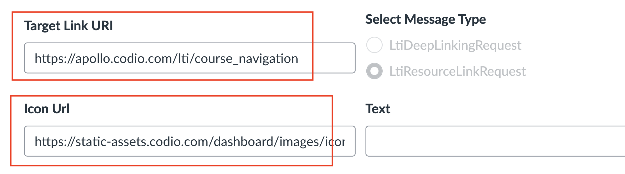Click the "Target Link URI" field label
The image size is (625, 174).
tap(68, 26)
